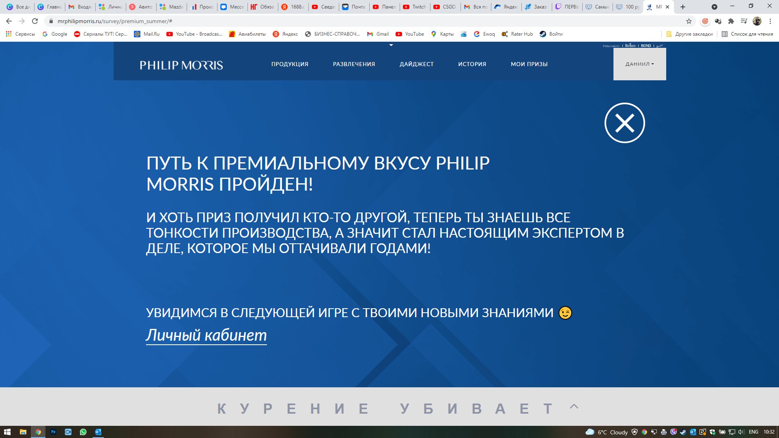Viewport: 779px width, 438px height.
Task: Switch to the Twitch tab
Action: point(415,7)
